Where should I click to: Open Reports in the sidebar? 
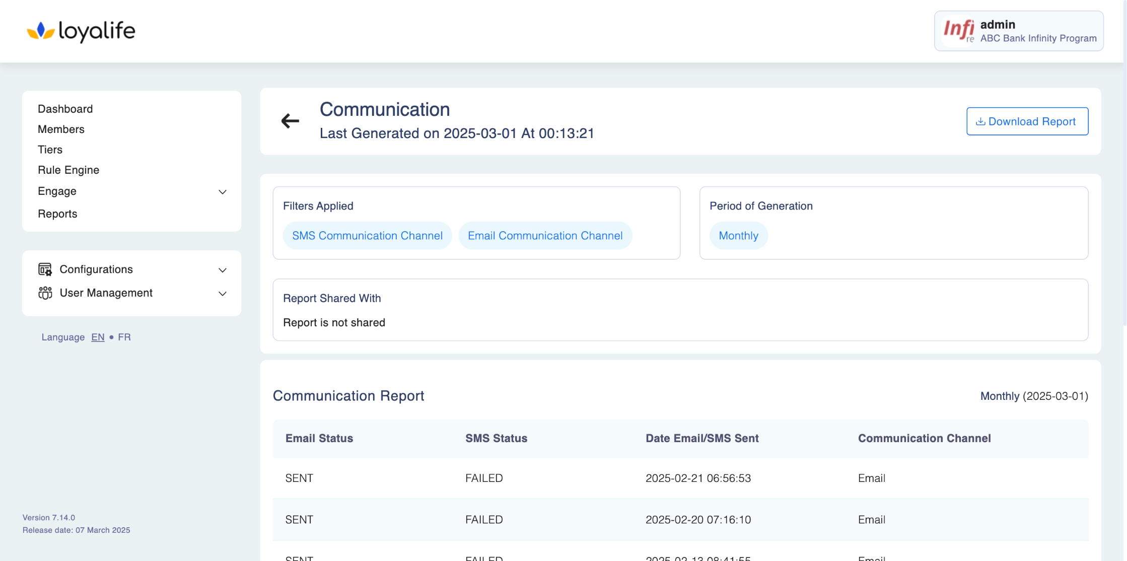pyautogui.click(x=57, y=214)
